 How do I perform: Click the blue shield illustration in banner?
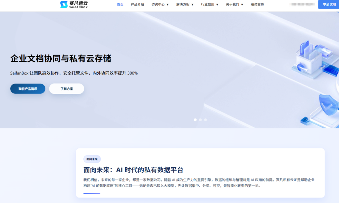328,105
